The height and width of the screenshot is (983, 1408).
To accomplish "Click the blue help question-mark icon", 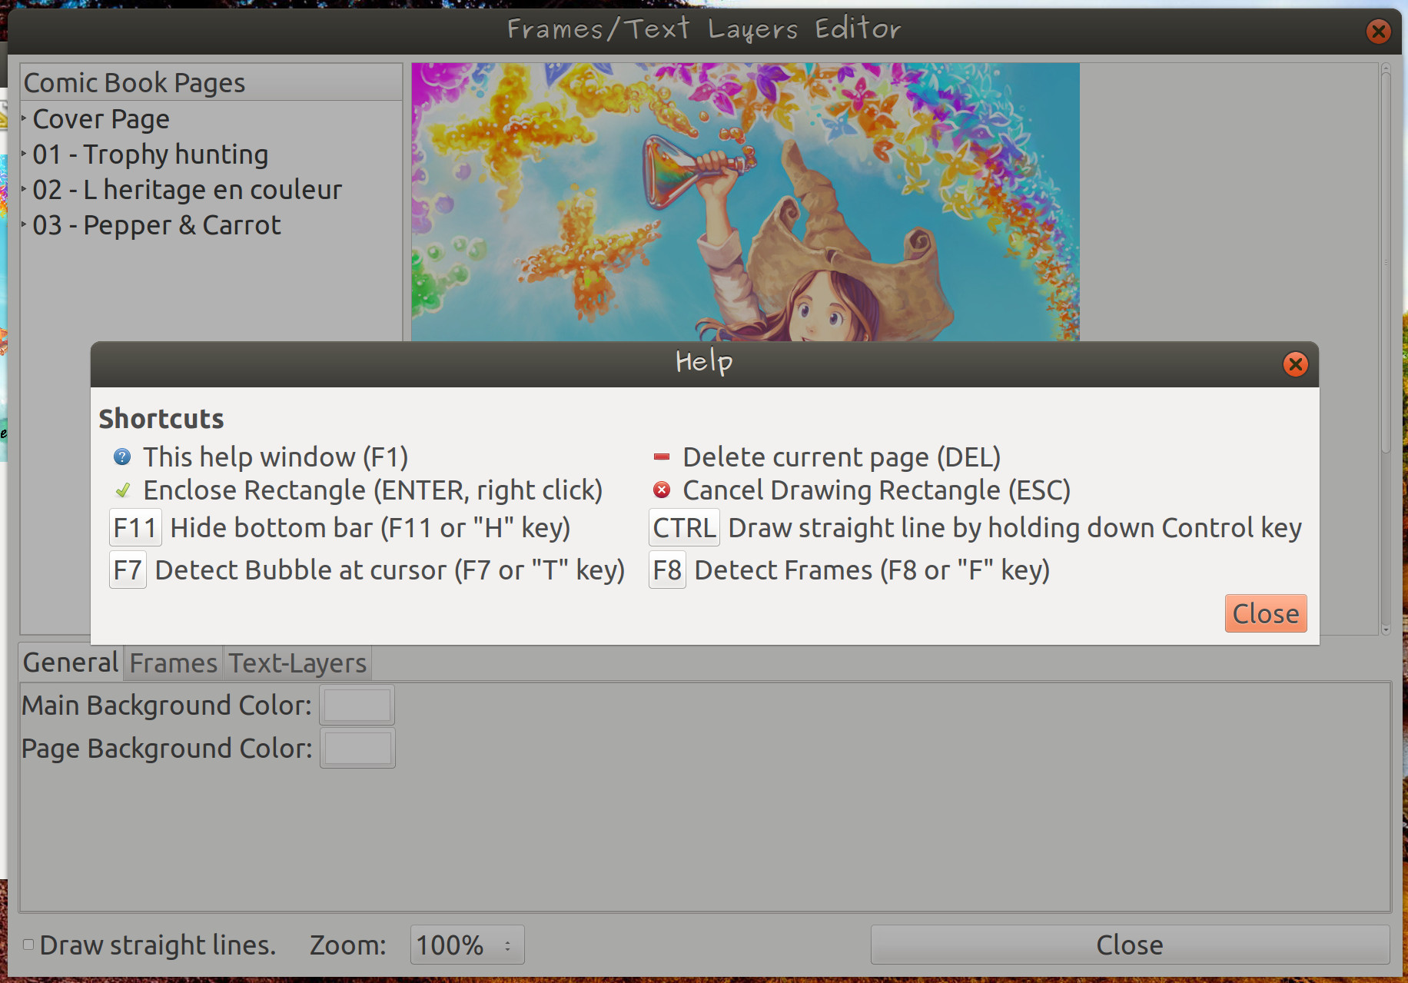I will (122, 457).
